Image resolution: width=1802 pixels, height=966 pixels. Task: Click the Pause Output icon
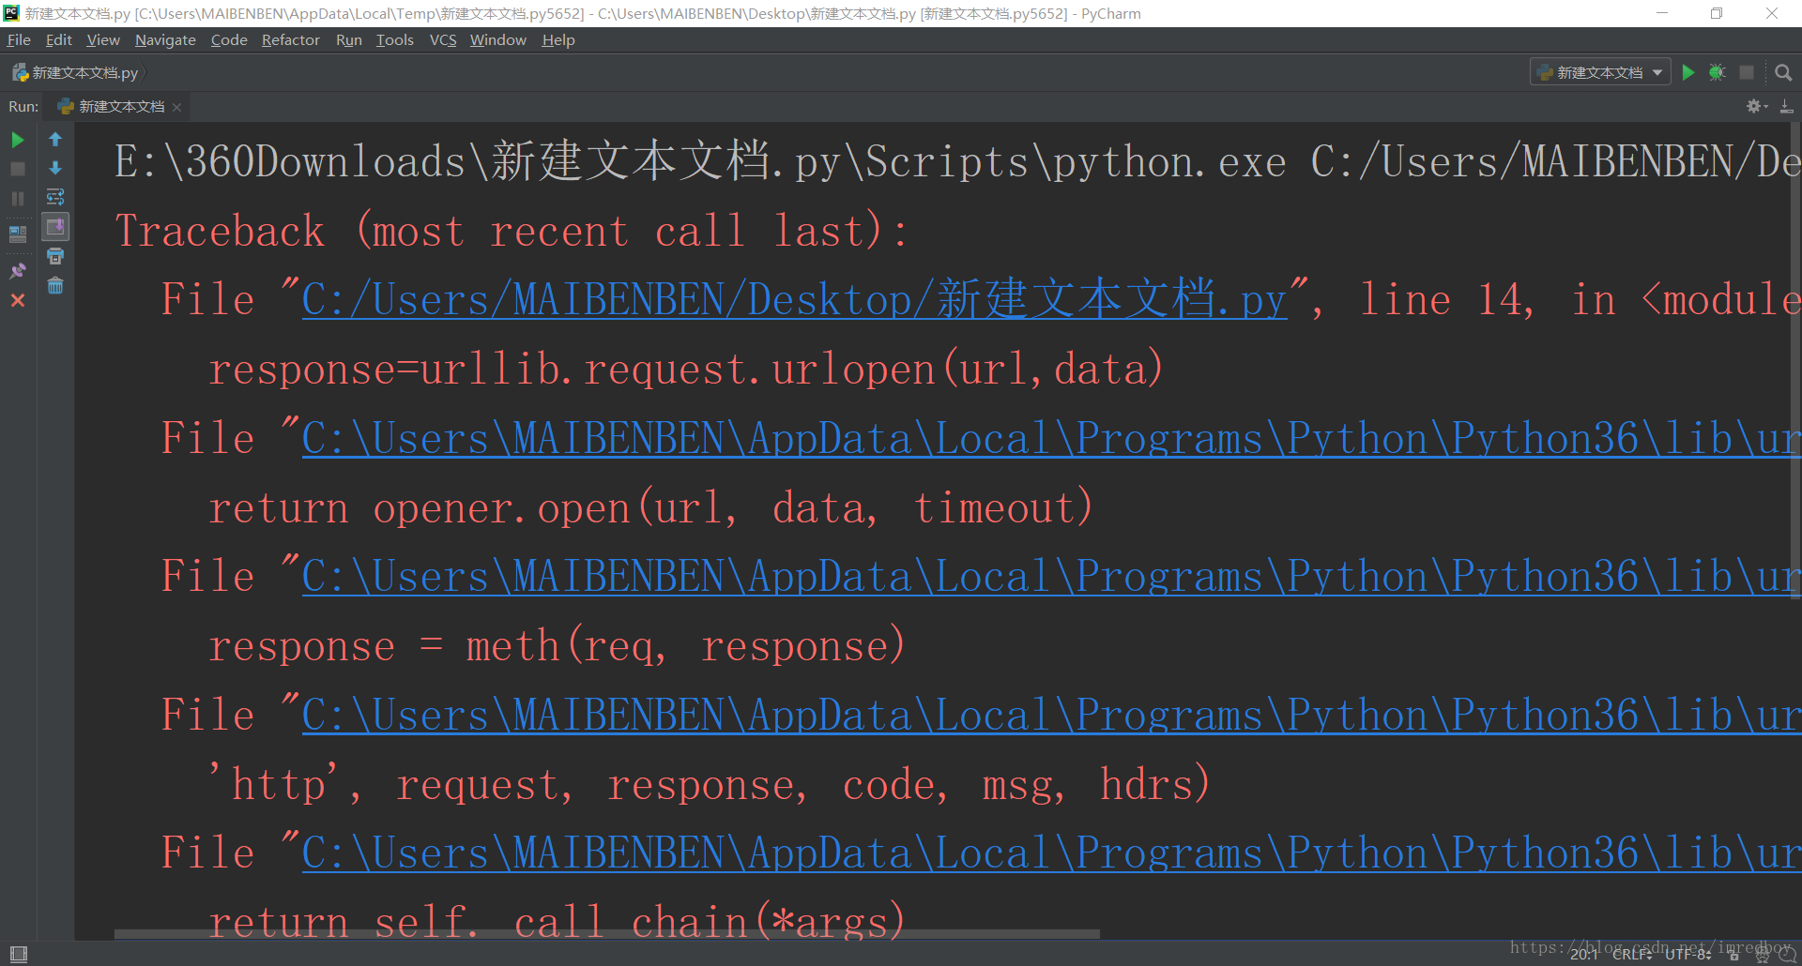click(x=18, y=198)
